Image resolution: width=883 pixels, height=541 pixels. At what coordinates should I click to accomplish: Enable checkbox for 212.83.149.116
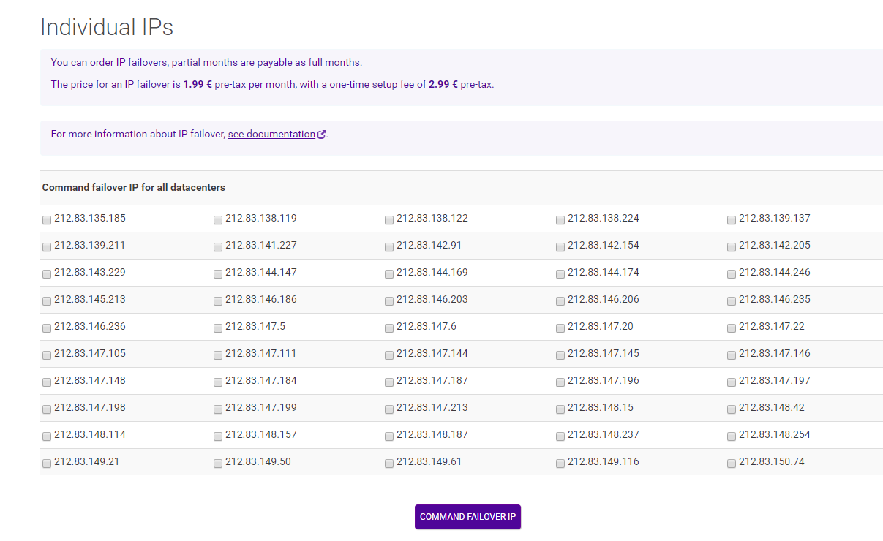coord(560,463)
